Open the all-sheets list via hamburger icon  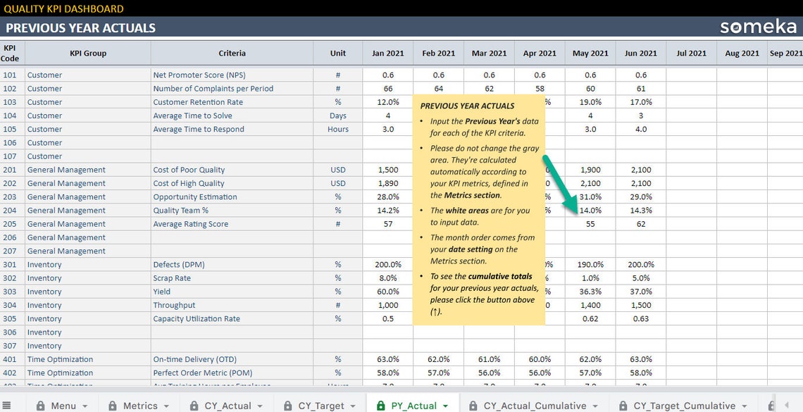(6, 404)
